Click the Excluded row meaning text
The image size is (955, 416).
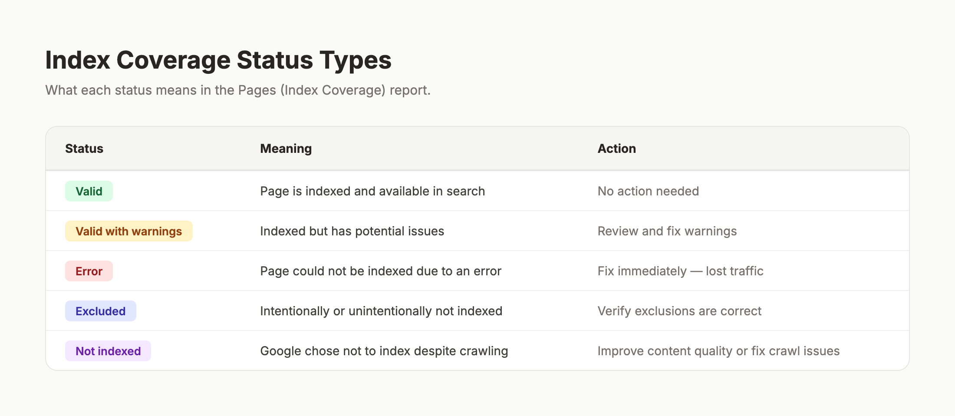coord(381,311)
